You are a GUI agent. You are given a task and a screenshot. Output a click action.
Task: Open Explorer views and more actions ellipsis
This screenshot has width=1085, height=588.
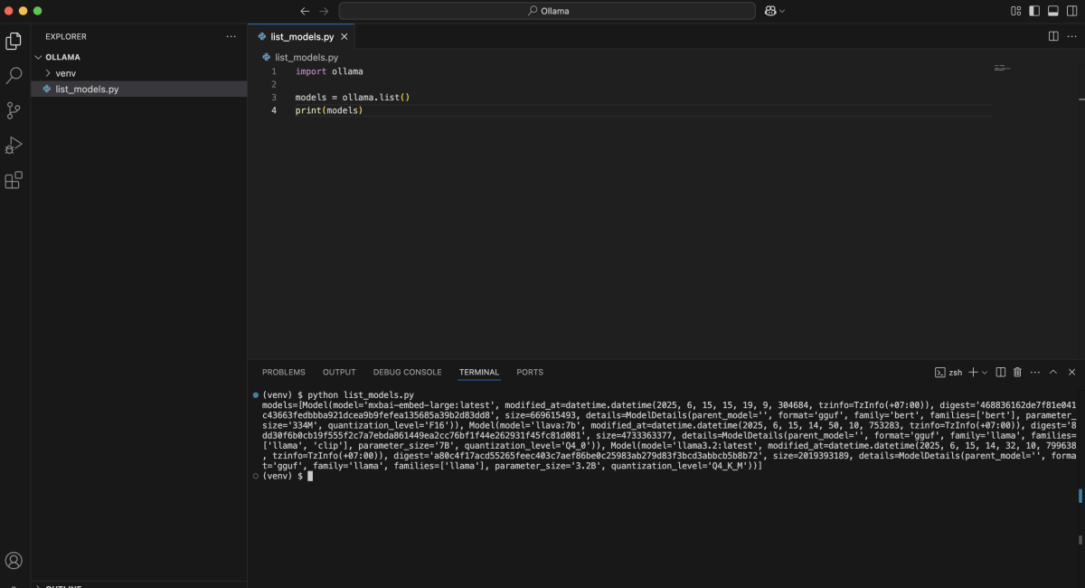231,36
